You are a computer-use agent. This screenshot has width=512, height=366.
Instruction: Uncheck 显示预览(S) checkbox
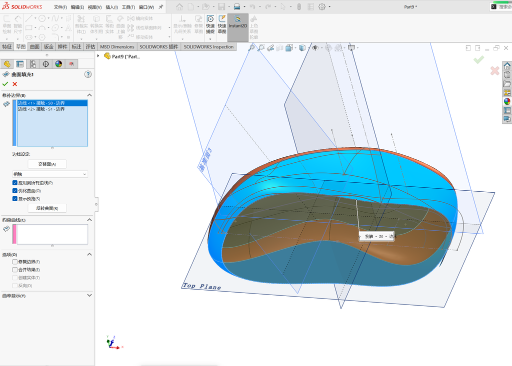coord(14,198)
